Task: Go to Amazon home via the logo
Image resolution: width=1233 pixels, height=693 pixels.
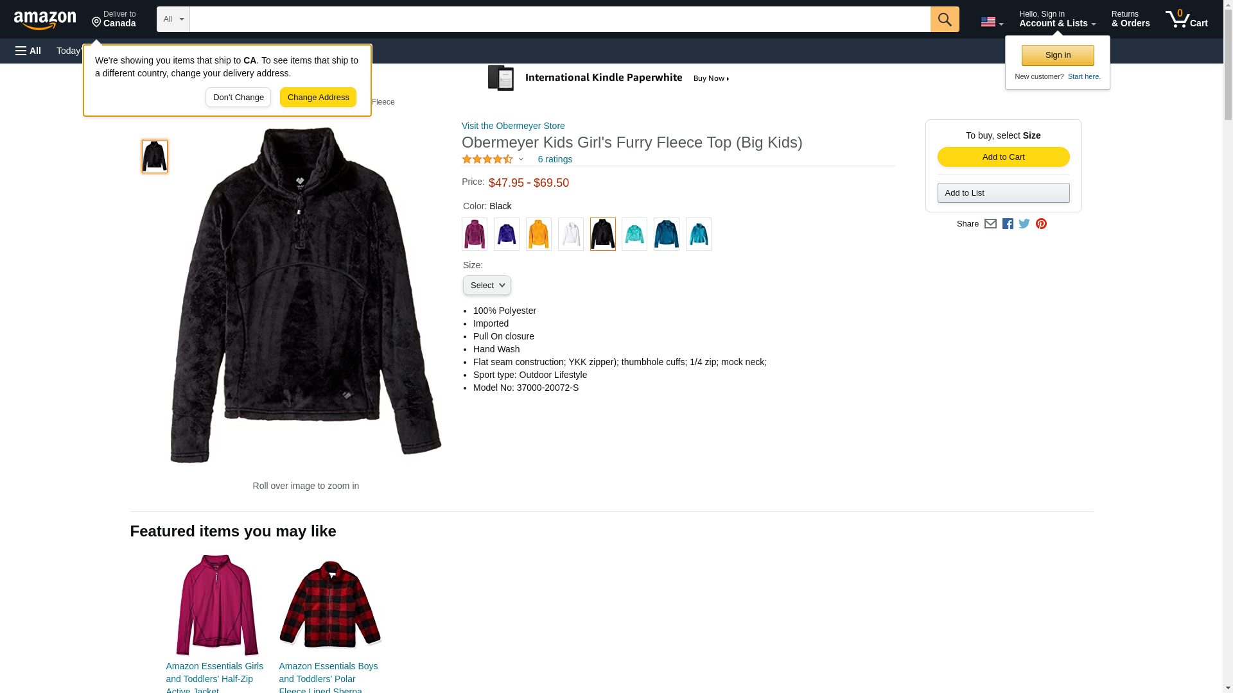Action: (45, 20)
